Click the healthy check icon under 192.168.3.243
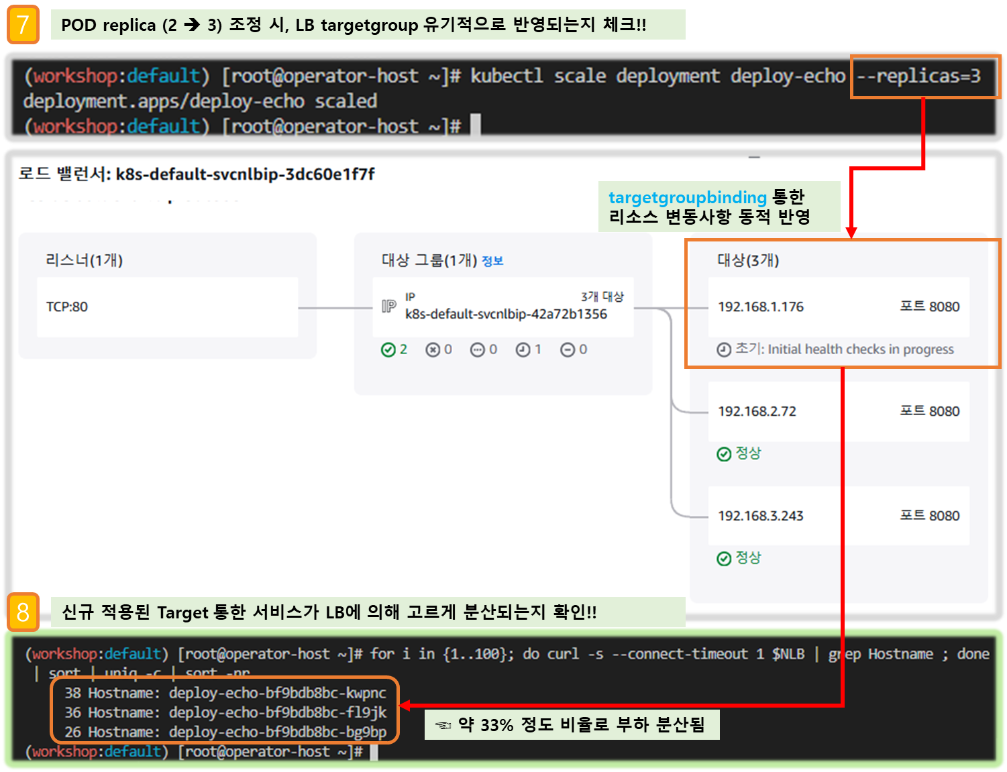Image resolution: width=1007 pixels, height=772 pixels. (724, 559)
